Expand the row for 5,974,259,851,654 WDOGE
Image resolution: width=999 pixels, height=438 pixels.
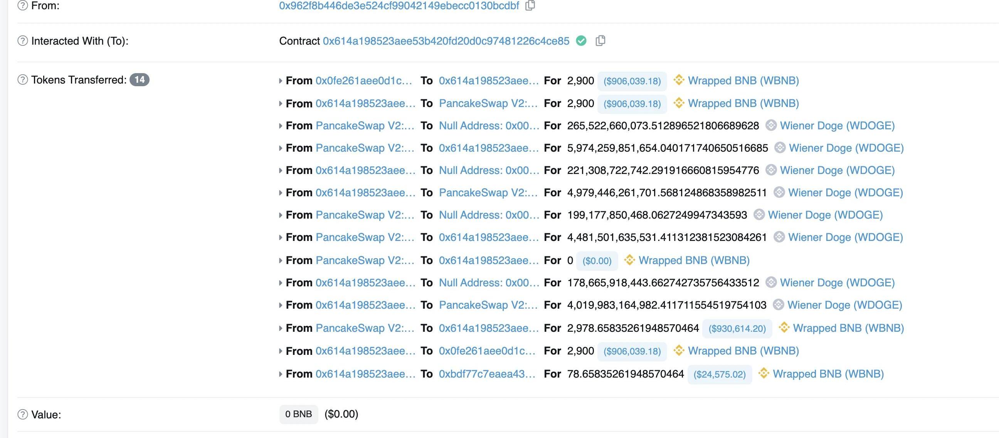click(x=280, y=148)
